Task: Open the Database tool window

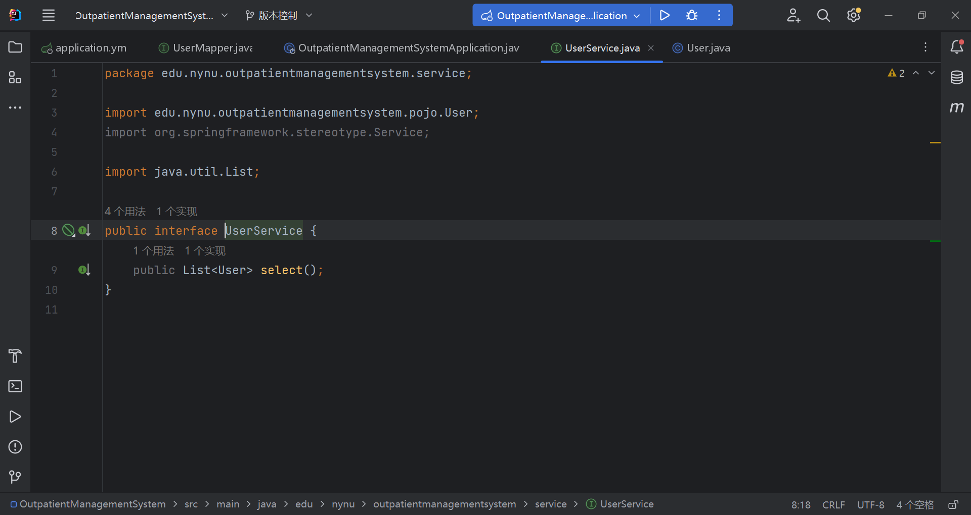Action: 957,77
